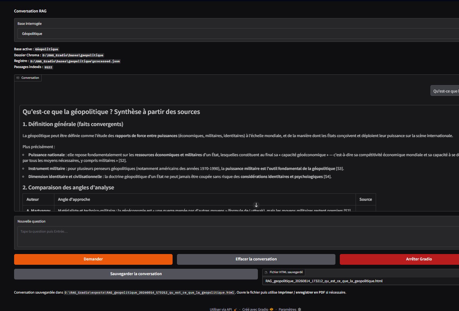The height and width of the screenshot is (311, 459).
Task: Click the "Auteur" table column header
Action: 33,199
